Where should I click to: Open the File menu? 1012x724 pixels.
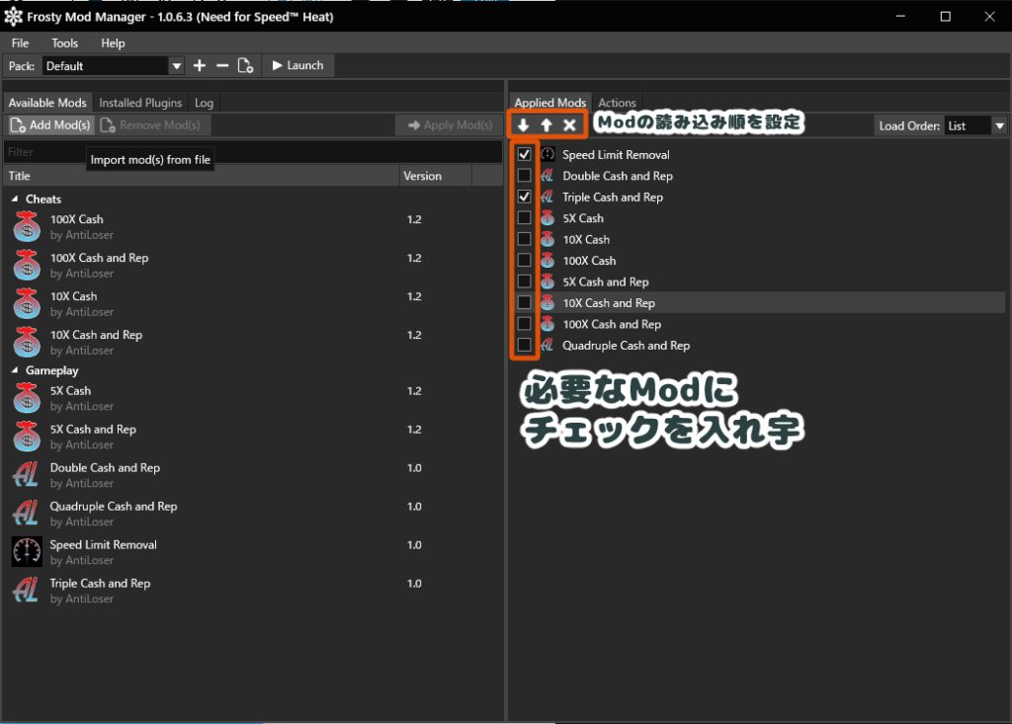coord(20,43)
